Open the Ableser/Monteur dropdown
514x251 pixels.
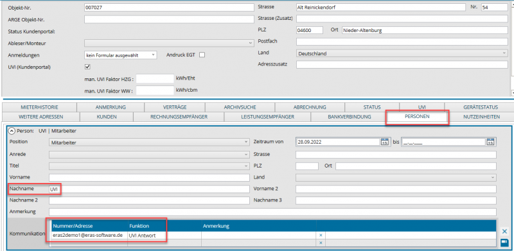coord(169,43)
